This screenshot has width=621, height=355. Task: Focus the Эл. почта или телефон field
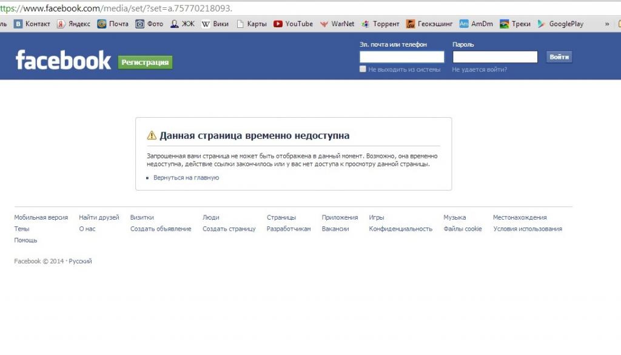point(402,57)
